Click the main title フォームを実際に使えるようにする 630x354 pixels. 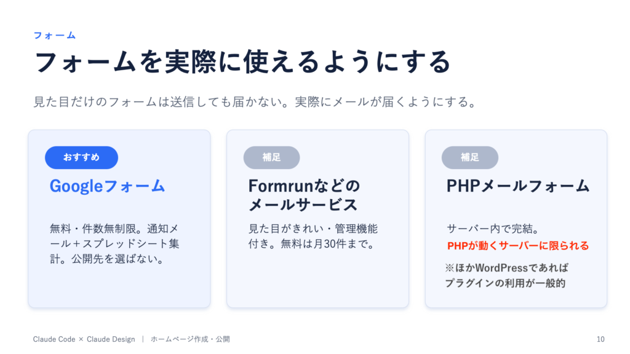click(x=242, y=62)
